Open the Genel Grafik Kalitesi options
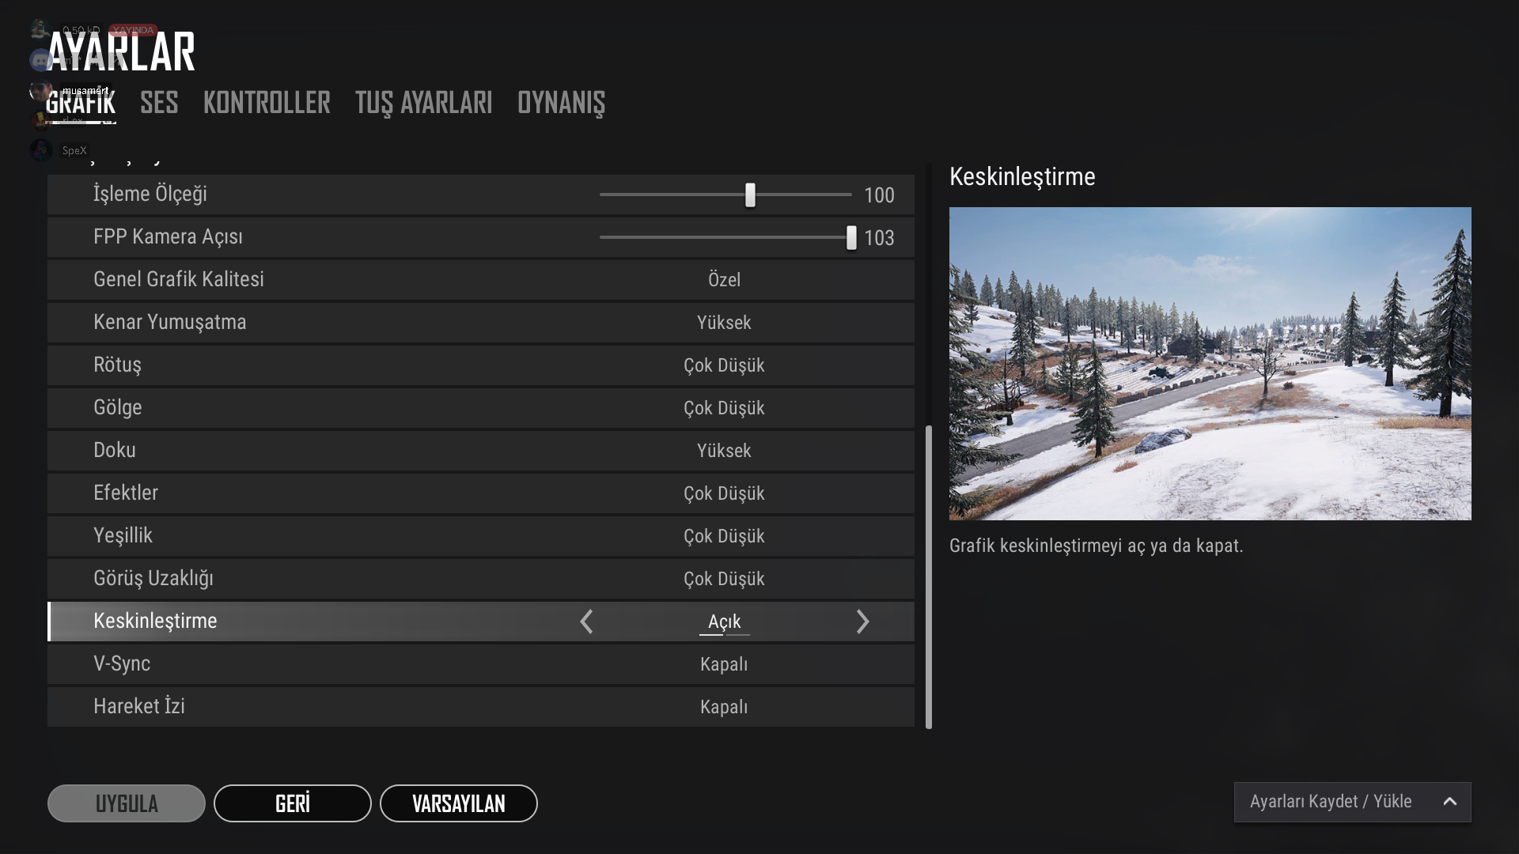 click(724, 279)
